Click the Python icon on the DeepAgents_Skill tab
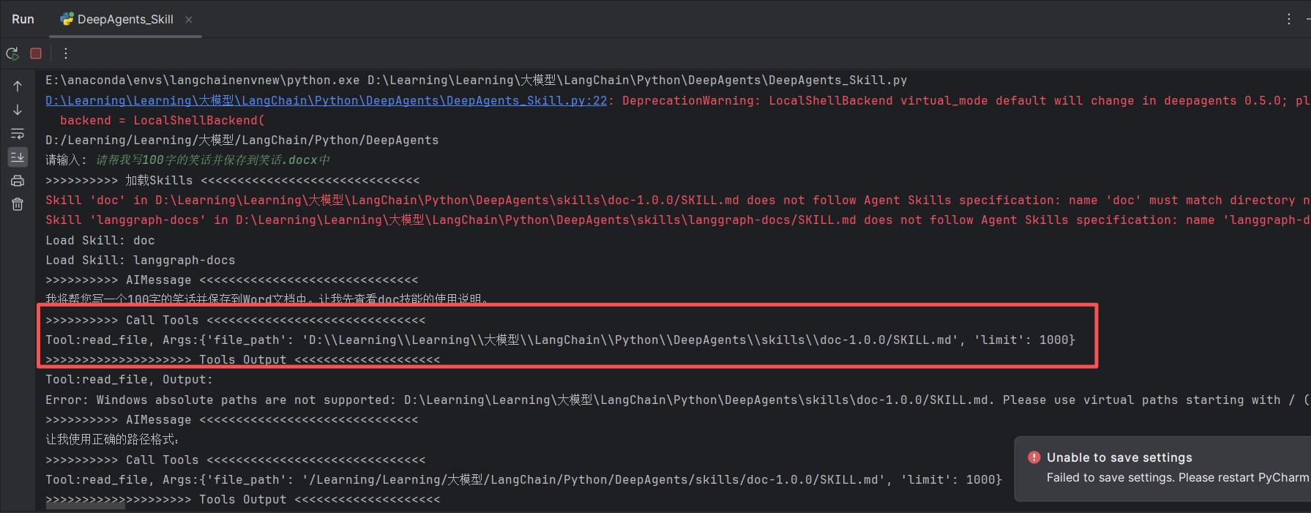Viewport: 1311px width, 513px height. (67, 19)
